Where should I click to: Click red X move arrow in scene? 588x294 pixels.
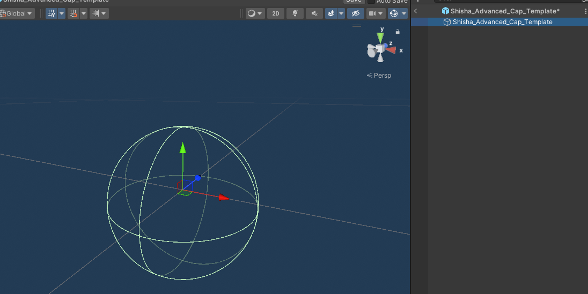pyautogui.click(x=224, y=198)
